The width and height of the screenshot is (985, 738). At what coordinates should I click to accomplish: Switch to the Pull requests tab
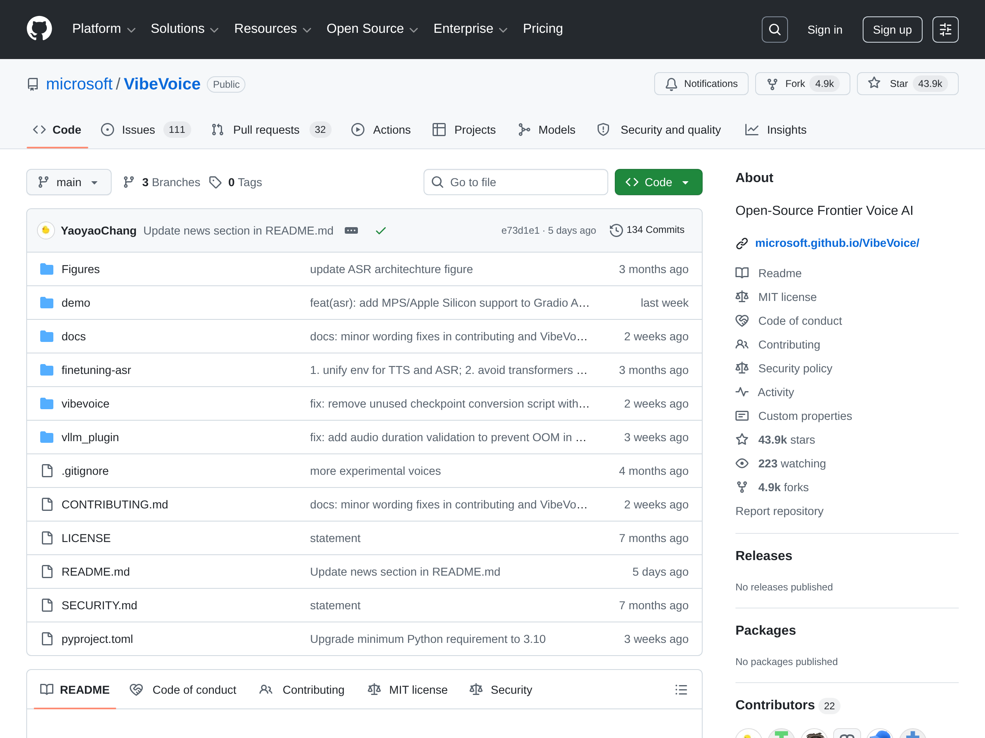(x=266, y=130)
